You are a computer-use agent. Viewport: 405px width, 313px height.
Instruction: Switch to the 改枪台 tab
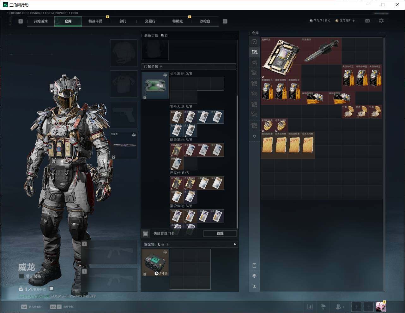tap(205, 21)
